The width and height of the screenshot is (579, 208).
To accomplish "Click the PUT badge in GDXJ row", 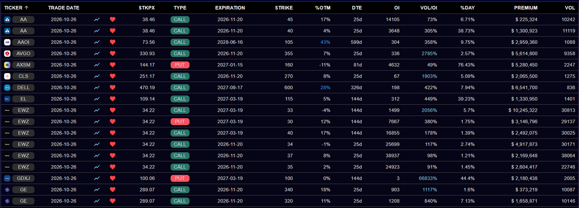I will pyautogui.click(x=180, y=178).
